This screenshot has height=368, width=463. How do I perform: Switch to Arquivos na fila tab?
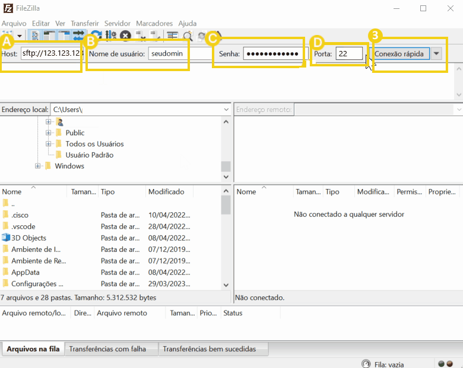point(33,349)
